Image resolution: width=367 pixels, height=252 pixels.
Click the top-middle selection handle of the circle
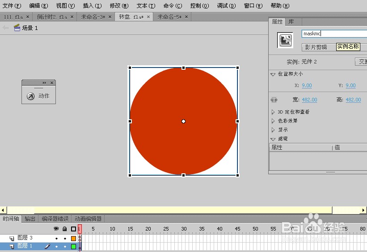(183, 68)
